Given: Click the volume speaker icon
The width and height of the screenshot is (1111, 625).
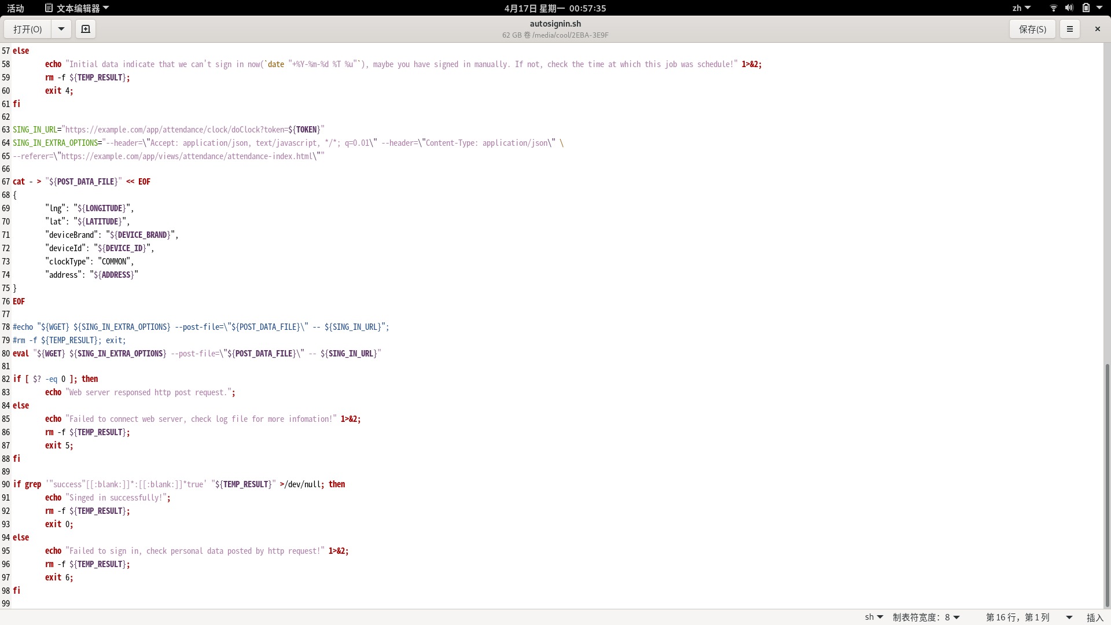Looking at the screenshot, I should pos(1069,8).
